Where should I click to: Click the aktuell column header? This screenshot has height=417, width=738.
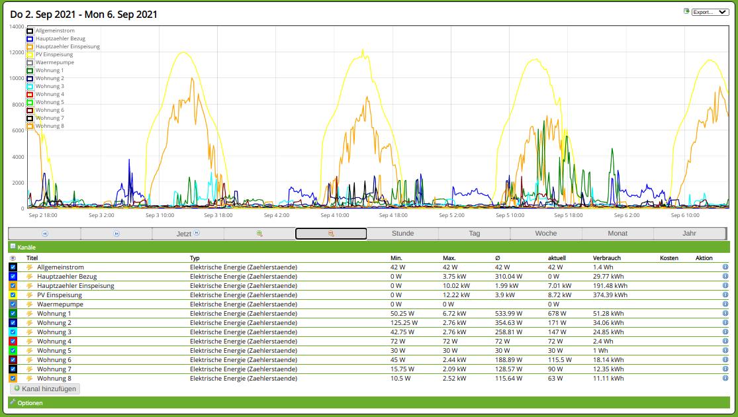coord(557,258)
